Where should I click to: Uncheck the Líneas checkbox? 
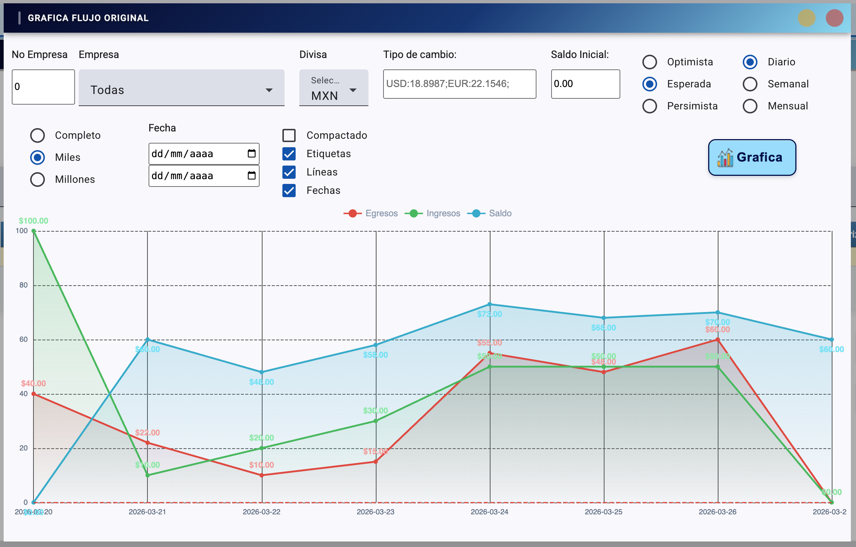(289, 172)
